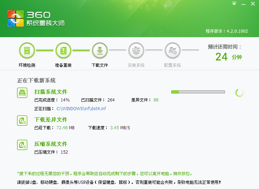Click the 配置系统 step icon

[x=172, y=51]
